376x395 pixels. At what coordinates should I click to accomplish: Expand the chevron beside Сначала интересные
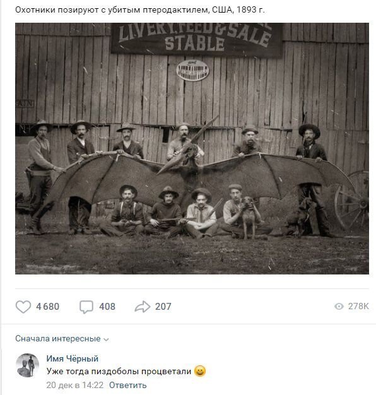coord(106,339)
